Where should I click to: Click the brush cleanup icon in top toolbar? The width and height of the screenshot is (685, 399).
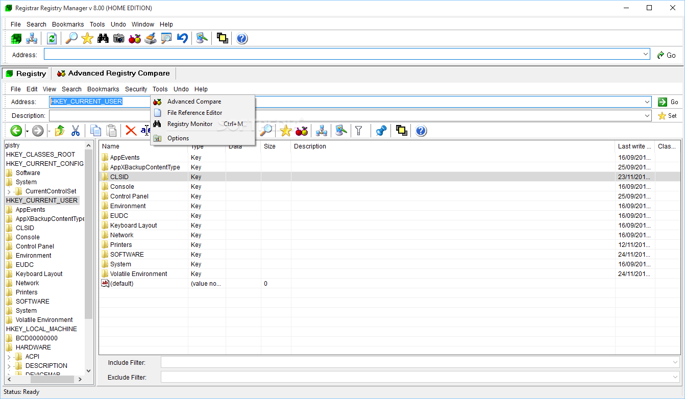(151, 38)
